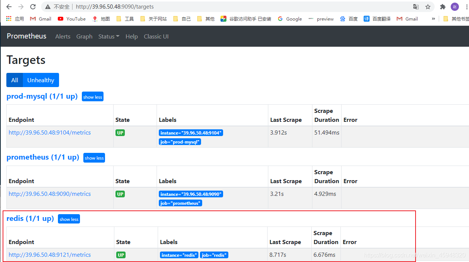Open the 百度 bookmark

(x=349, y=19)
